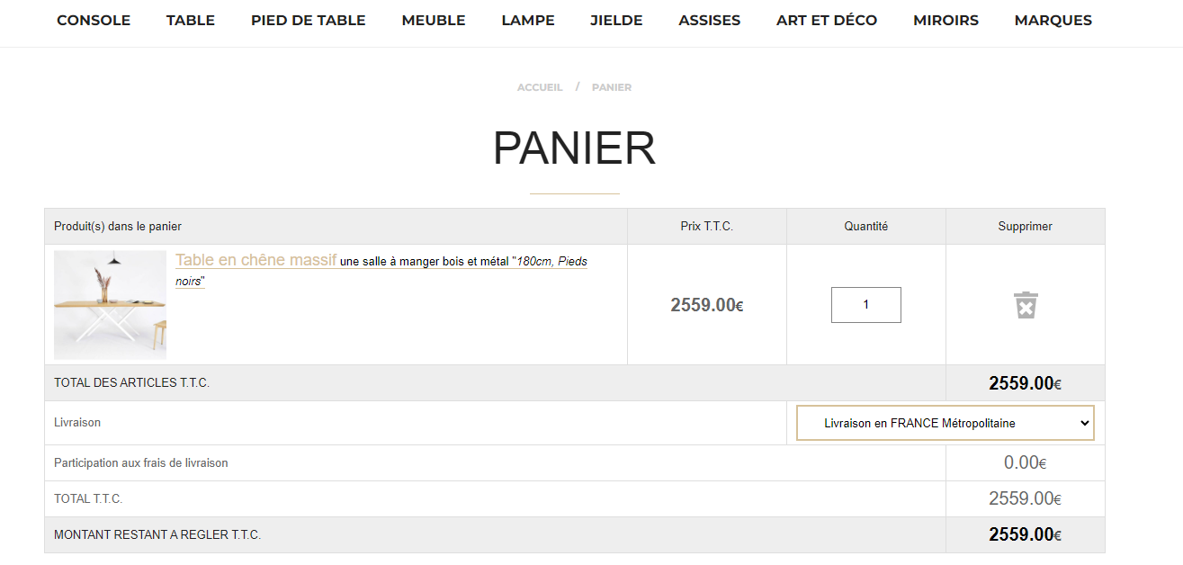
Task: Delete the table from the cart
Action: (1025, 305)
